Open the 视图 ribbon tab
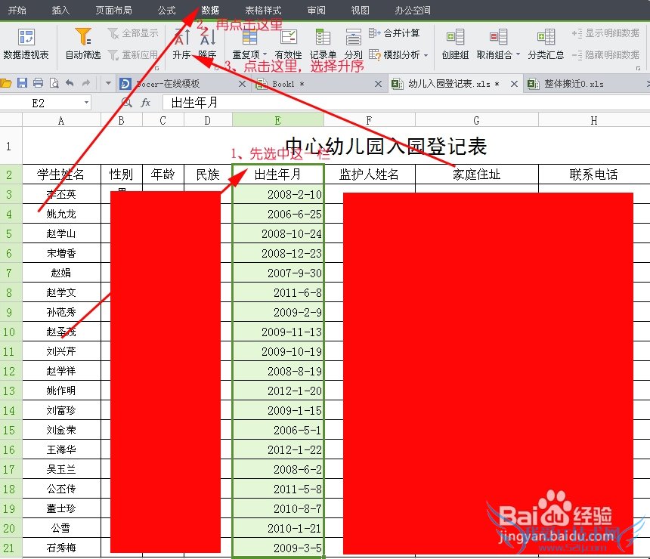 tap(360, 10)
